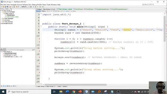The width and height of the screenshot is (167, 94).
Task: Switch to the Point2DComparator.java tab
Action: point(119,9)
